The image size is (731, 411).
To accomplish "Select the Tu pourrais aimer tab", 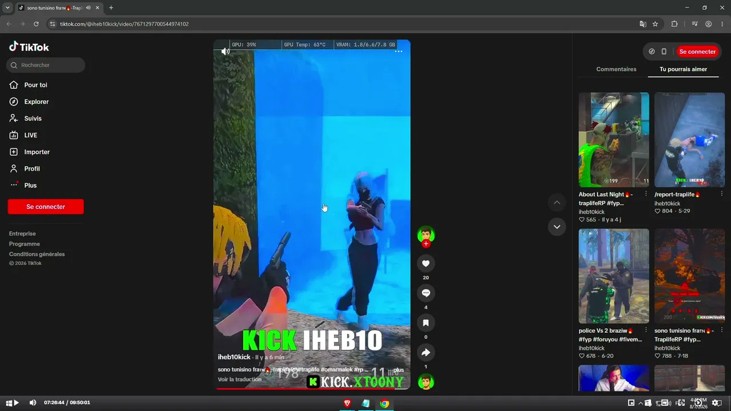I will pyautogui.click(x=684, y=69).
